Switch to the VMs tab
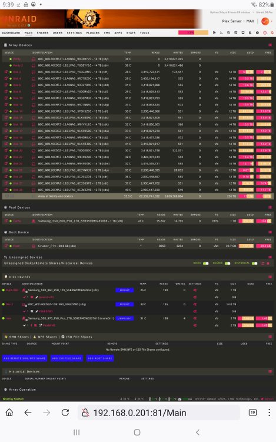 coord(107,32)
